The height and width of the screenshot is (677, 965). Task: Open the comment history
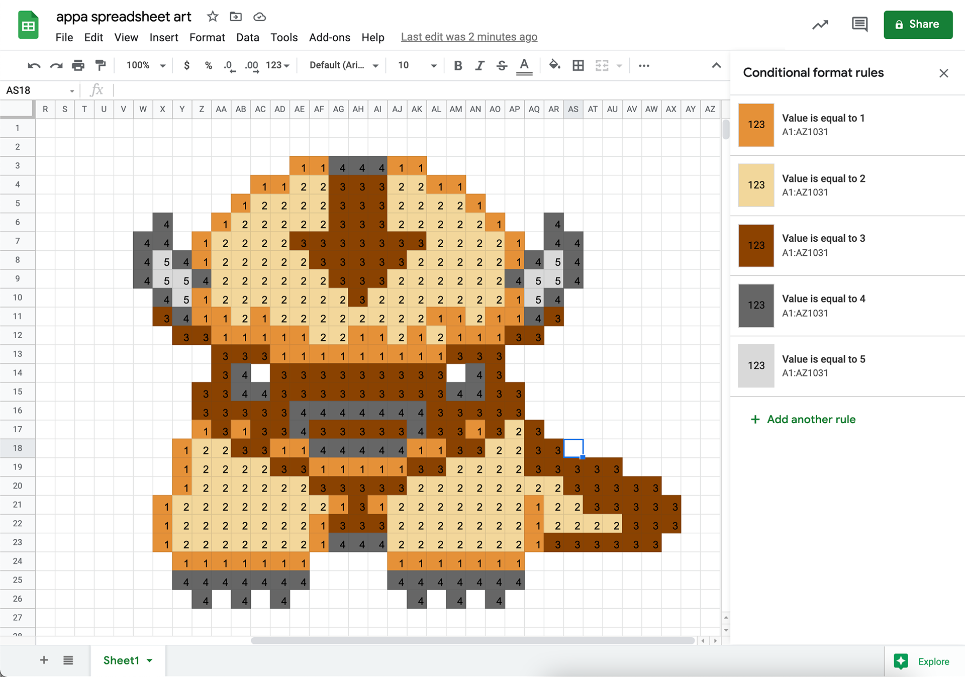(859, 25)
